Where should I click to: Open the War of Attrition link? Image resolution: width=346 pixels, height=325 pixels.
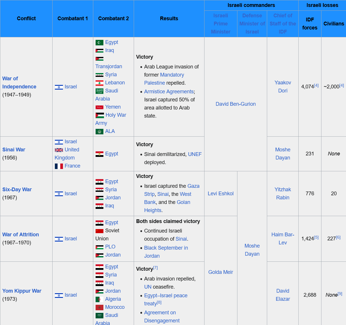[x=21, y=235]
